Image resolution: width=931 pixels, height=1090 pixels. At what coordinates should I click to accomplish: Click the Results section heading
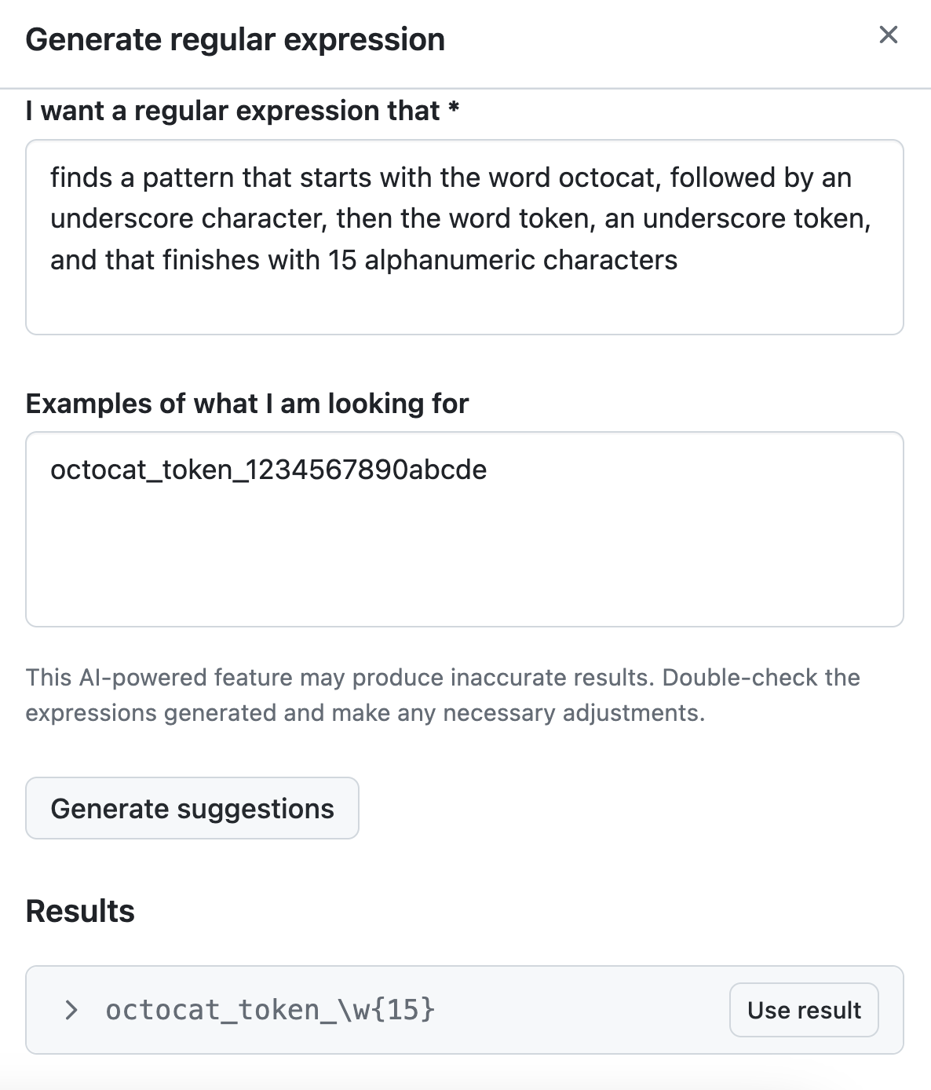[80, 911]
